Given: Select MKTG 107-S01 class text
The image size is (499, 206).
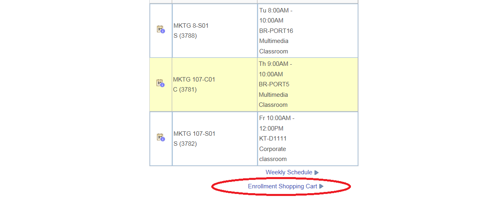Looking at the screenshot, I should (x=194, y=133).
